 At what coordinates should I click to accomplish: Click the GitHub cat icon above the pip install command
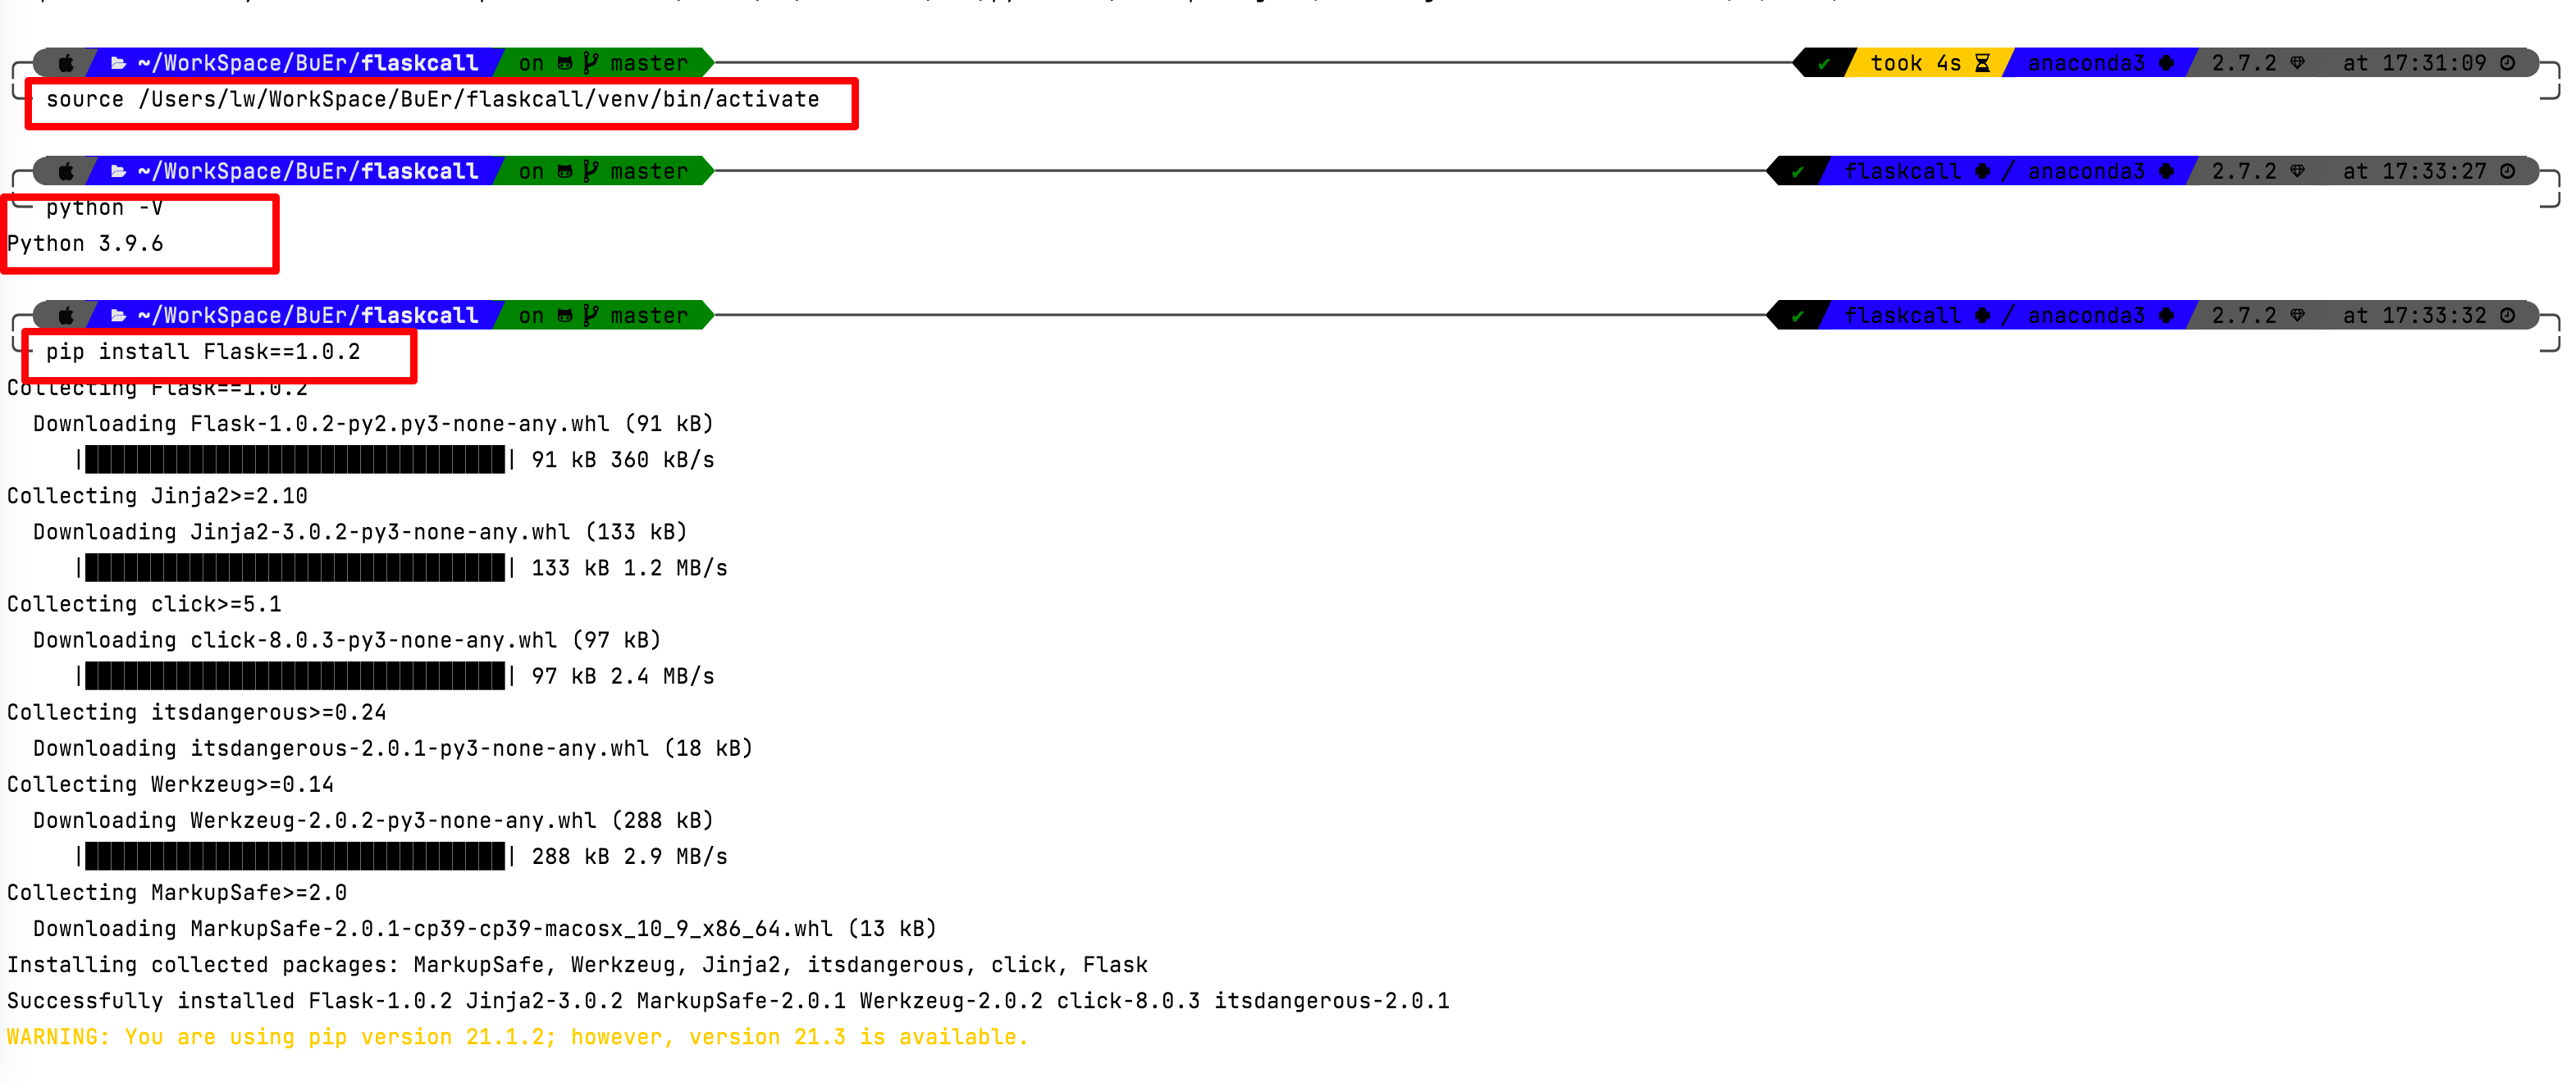(x=565, y=316)
